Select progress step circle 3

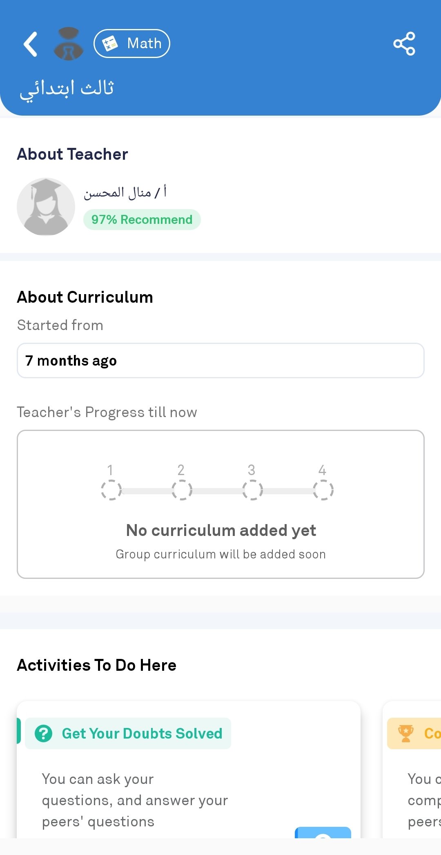pyautogui.click(x=252, y=490)
